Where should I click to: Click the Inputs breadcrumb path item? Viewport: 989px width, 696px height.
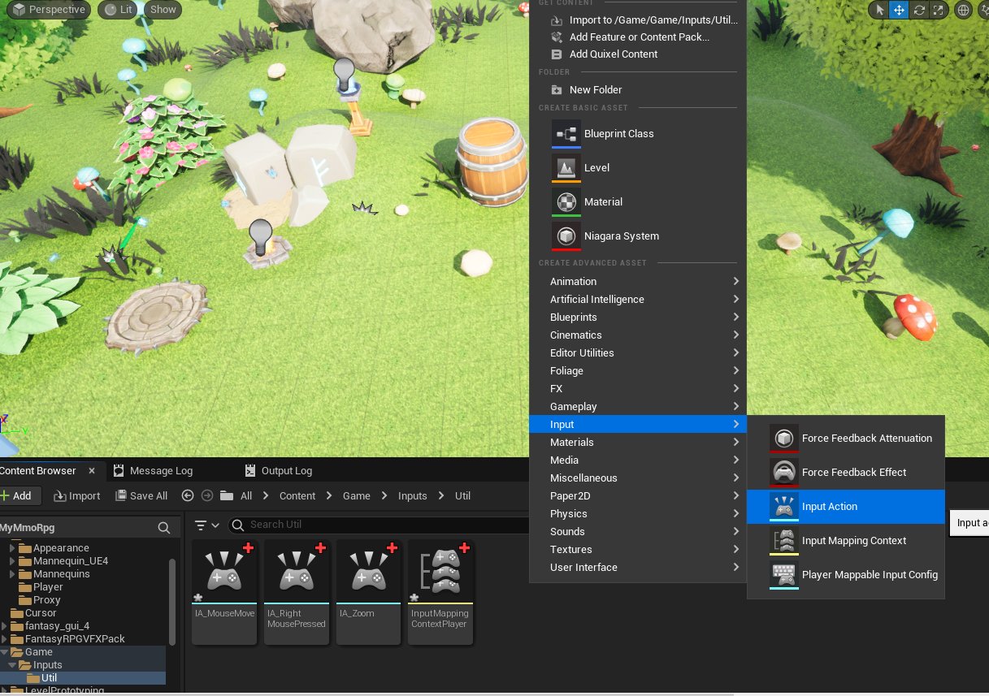(413, 495)
